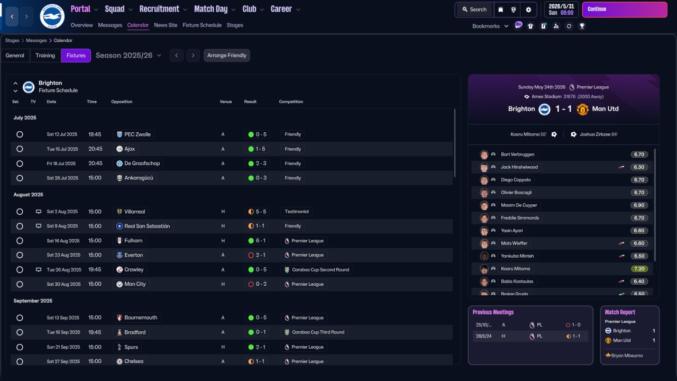Screen dimensions: 677x381
Task: Select the Bournemouth fixture radio button
Action: (x=20, y=318)
